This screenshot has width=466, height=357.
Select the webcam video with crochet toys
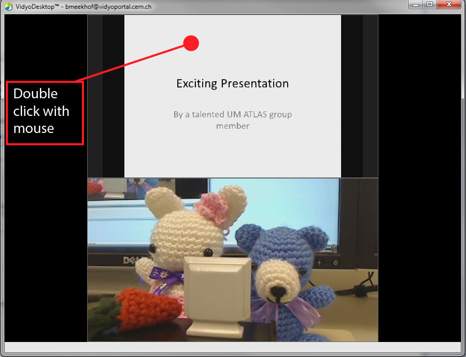click(233, 260)
